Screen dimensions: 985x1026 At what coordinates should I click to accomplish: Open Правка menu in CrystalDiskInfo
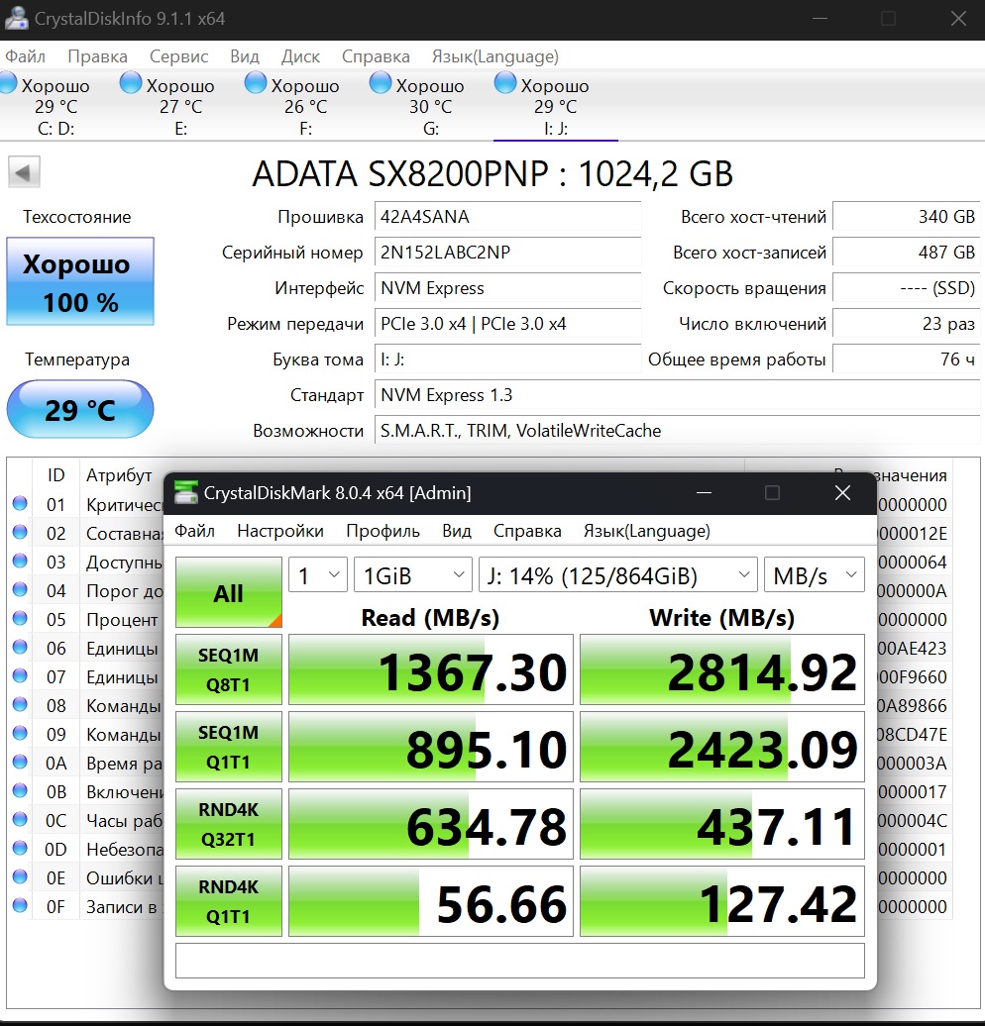97,56
